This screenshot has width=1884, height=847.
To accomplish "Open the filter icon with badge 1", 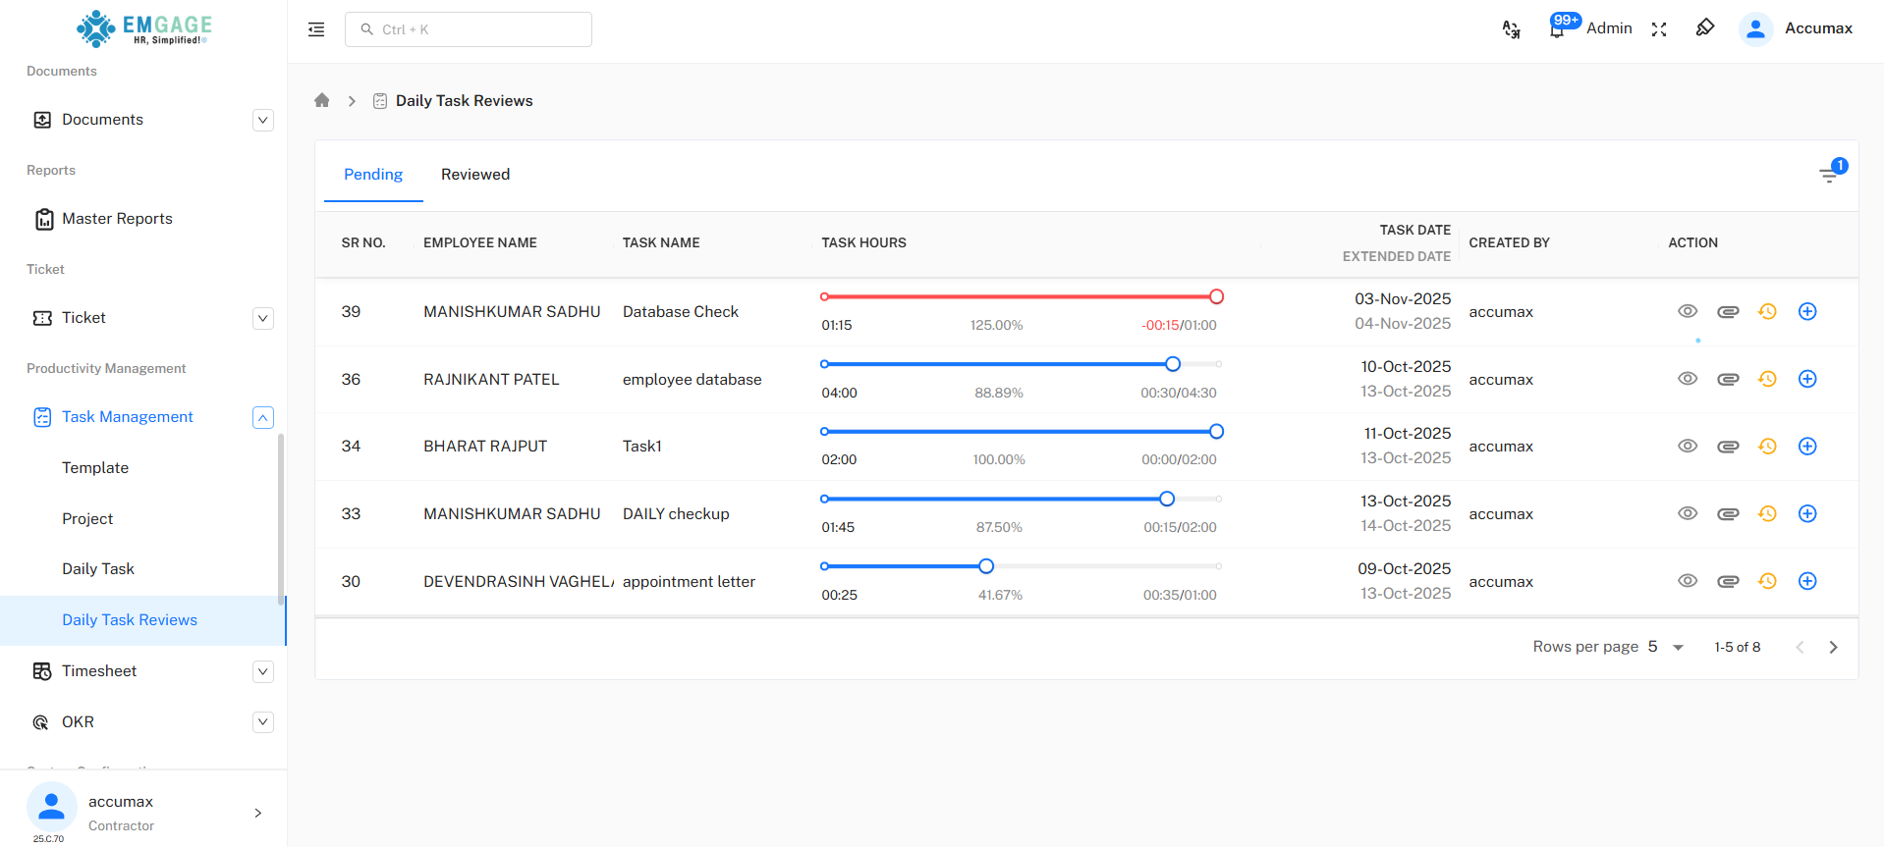I will point(1829,175).
